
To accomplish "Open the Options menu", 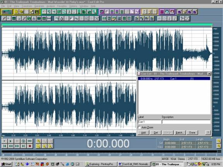I will tap(73, 6).
